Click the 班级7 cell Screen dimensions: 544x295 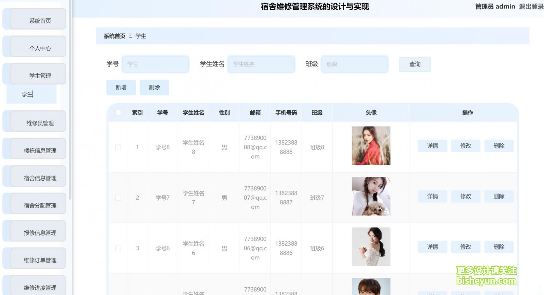coord(317,198)
